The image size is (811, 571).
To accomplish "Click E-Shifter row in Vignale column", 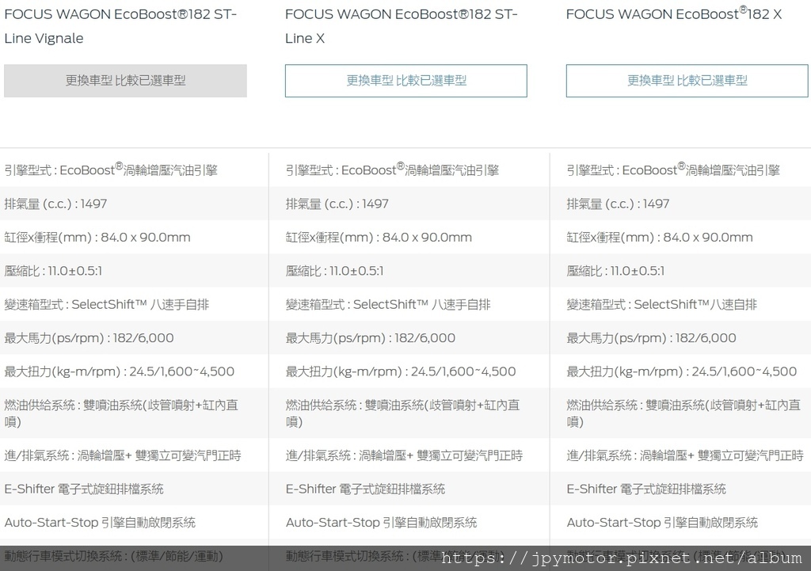I will tap(134, 489).
